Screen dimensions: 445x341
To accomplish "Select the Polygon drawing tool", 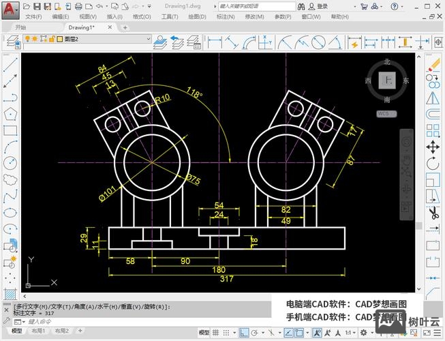I will tap(10, 114).
